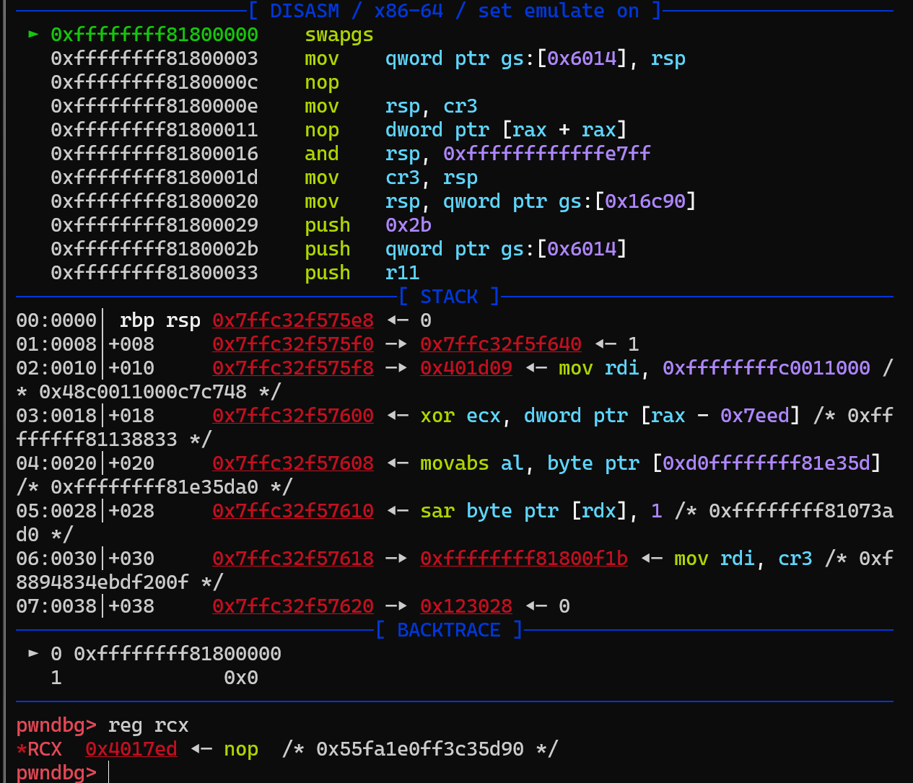Click the 'reg rcx' command text
The image size is (913, 783).
tap(149, 725)
